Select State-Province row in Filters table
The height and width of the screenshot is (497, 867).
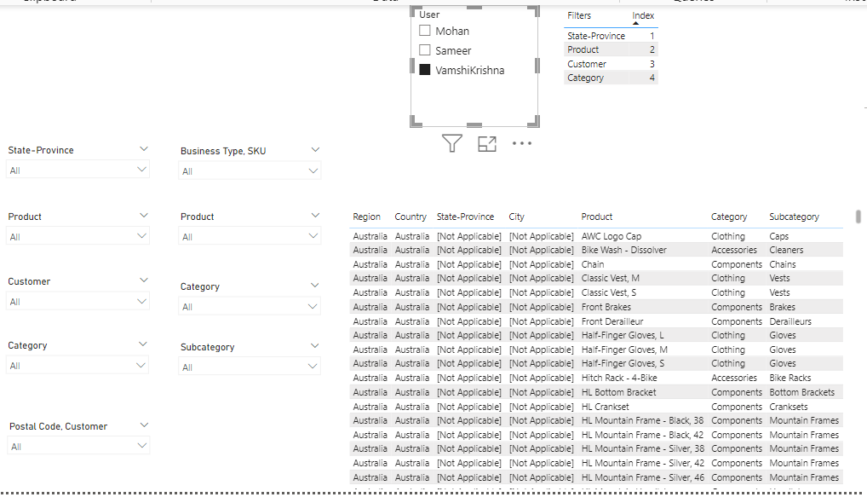point(611,36)
